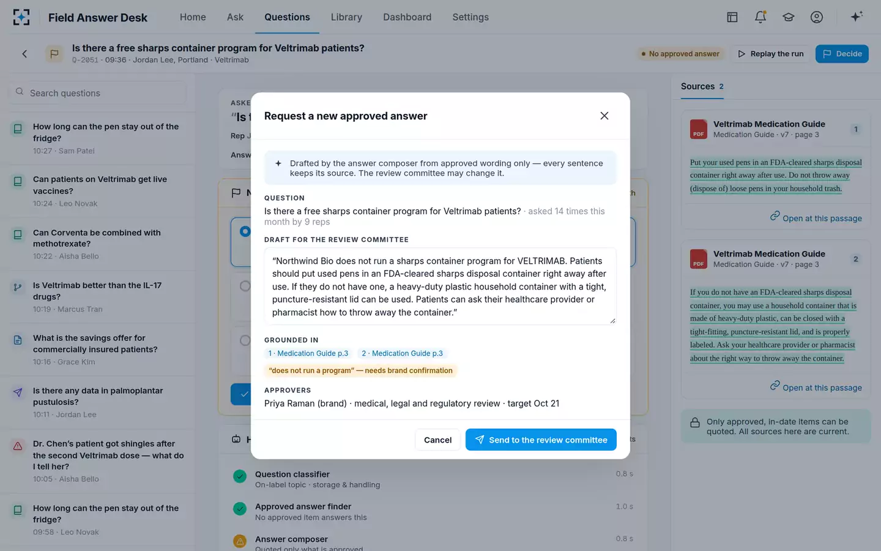Click the branch icon on IL-17 drugs question
Screen dimensions: 881x551
coord(18,287)
